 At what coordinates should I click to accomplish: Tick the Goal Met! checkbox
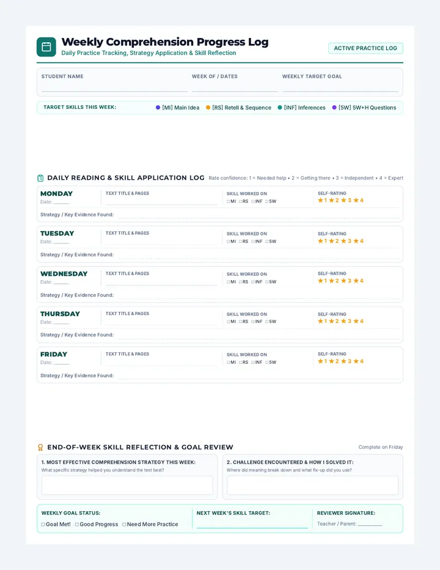tap(43, 525)
